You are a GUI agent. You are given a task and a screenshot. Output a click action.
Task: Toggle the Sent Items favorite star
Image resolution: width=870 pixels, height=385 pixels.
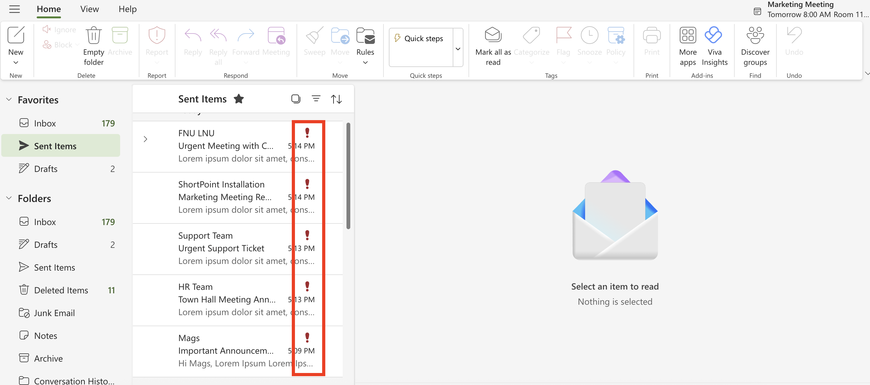point(239,99)
